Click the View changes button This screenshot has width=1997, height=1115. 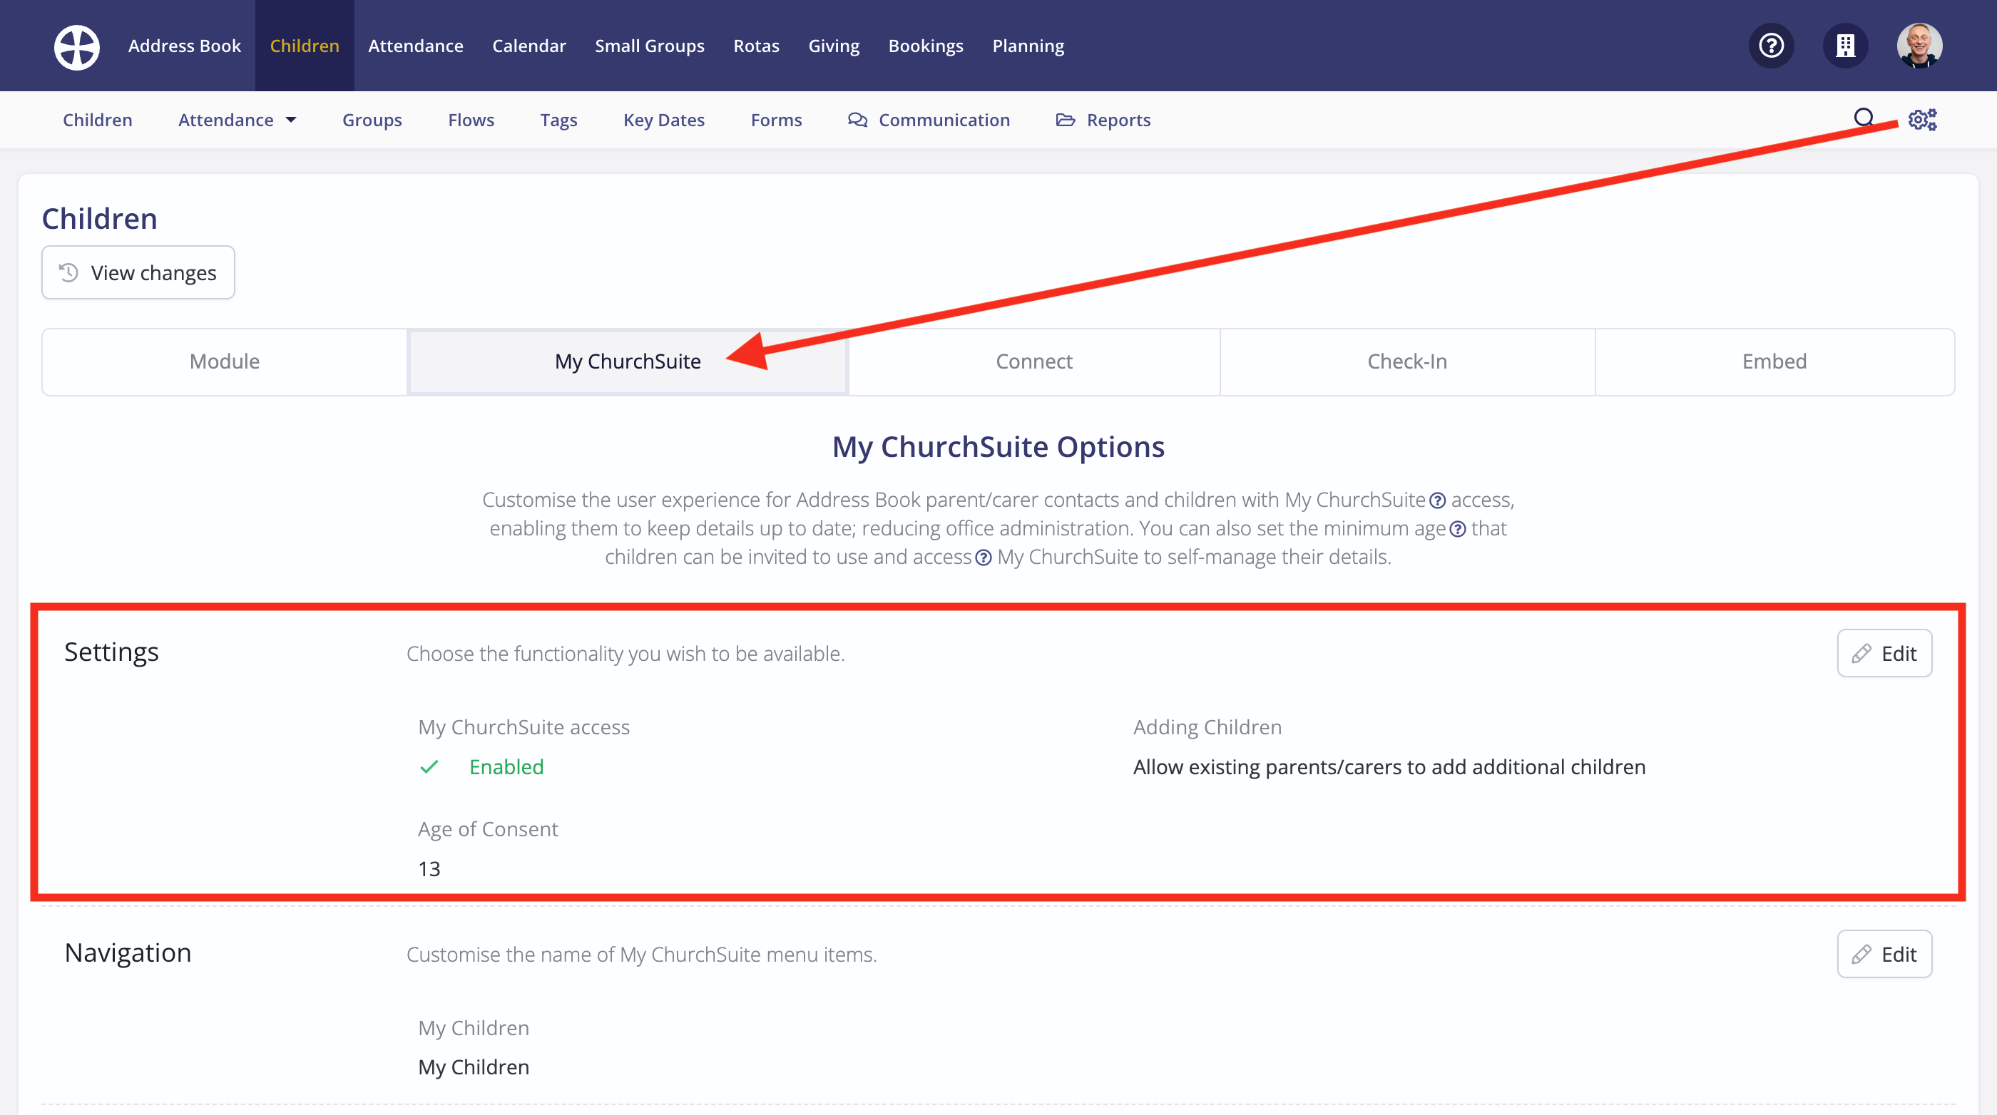(138, 273)
